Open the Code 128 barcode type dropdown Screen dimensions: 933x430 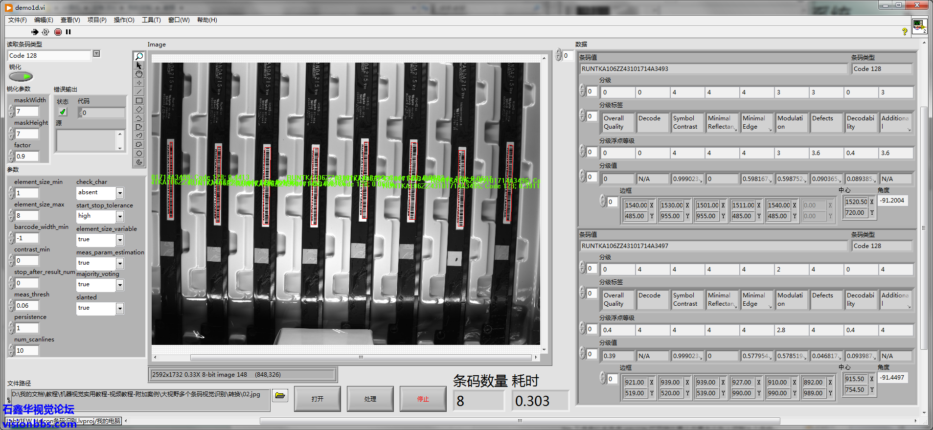(x=96, y=54)
